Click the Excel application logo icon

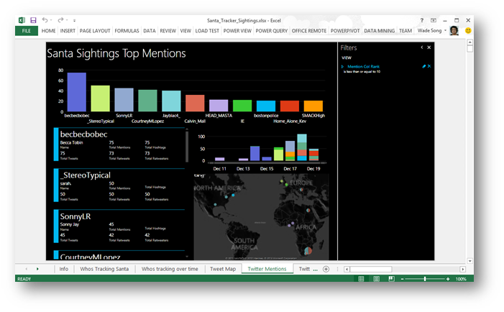pos(22,20)
